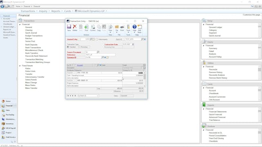The height and width of the screenshot is (147, 262).
Task: Click the Account link in grid header
Action: [x=80, y=65]
